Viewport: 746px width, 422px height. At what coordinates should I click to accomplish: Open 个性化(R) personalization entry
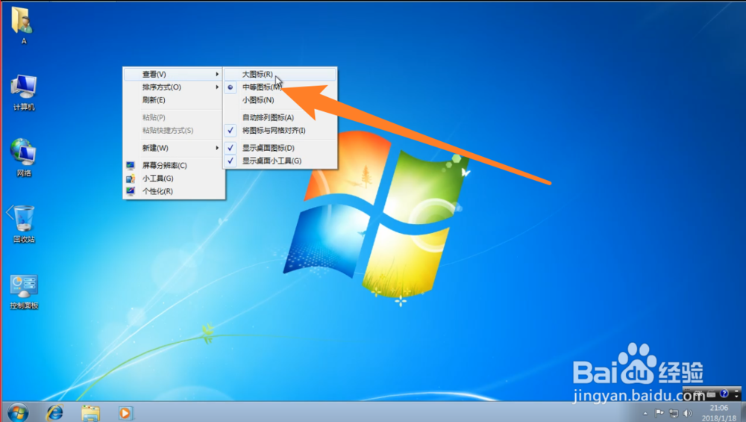click(x=174, y=191)
